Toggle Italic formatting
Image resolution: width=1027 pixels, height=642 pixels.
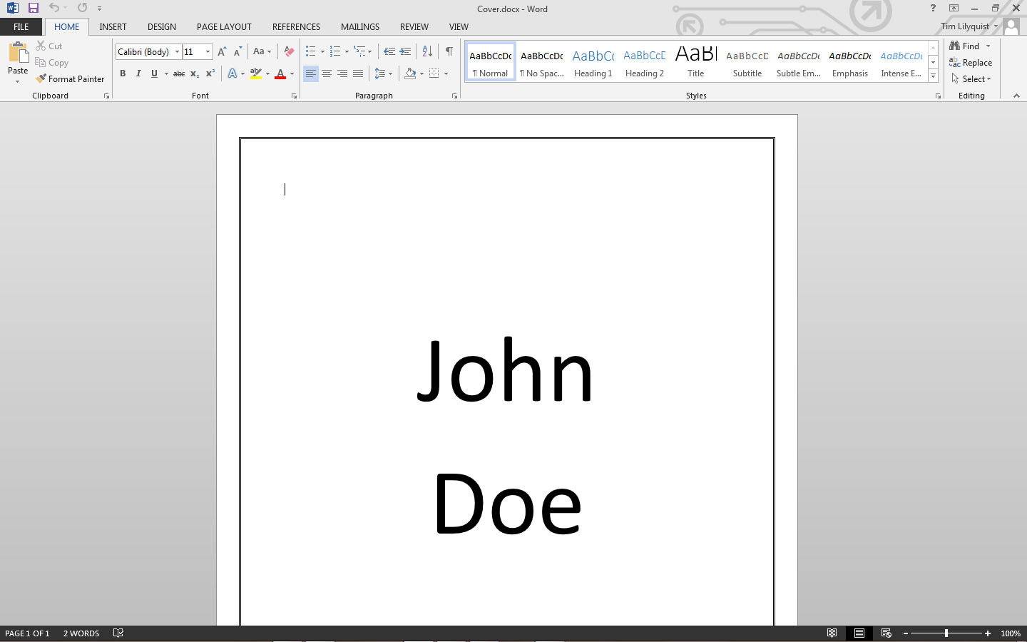coord(138,73)
